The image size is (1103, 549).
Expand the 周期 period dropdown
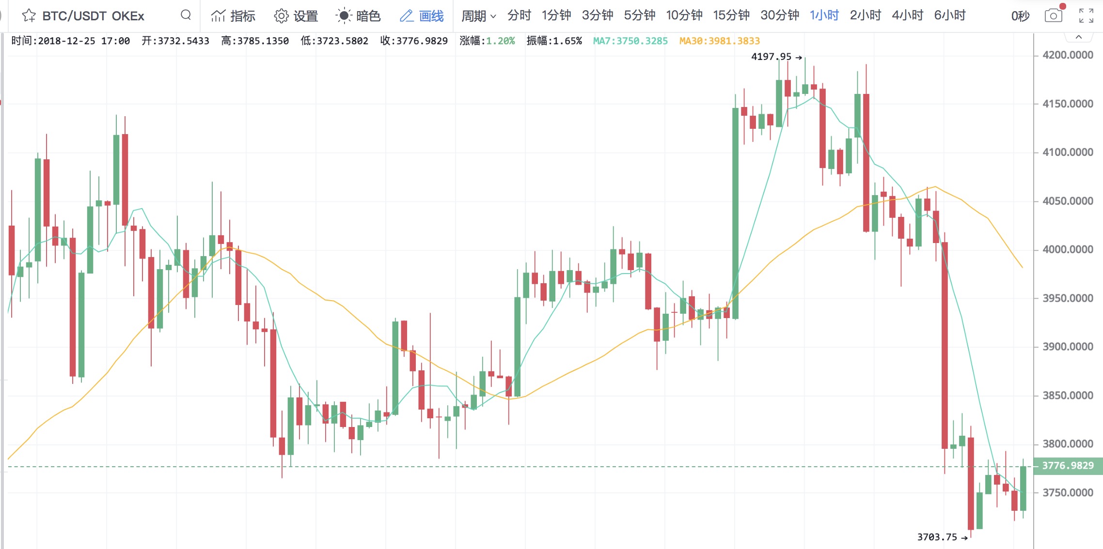point(478,16)
